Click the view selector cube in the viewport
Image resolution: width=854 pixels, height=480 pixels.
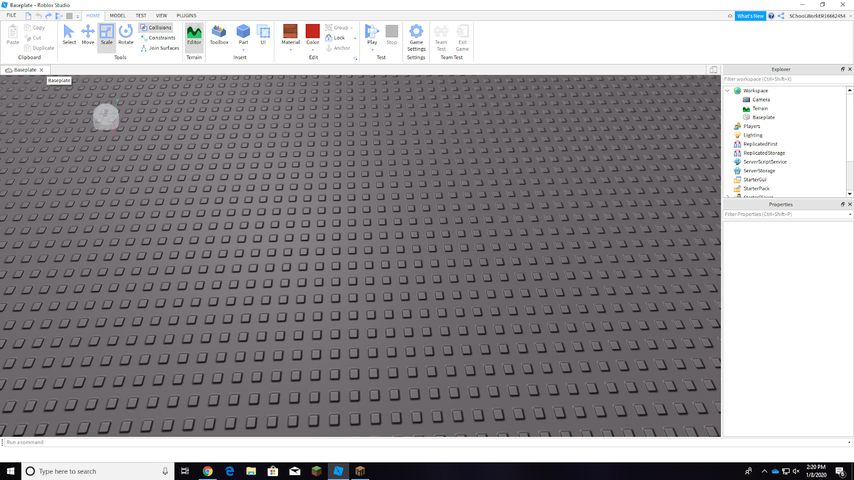coord(106,116)
